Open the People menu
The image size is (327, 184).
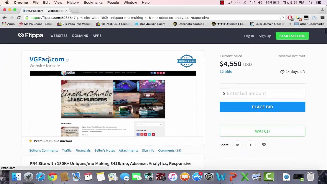113,3
